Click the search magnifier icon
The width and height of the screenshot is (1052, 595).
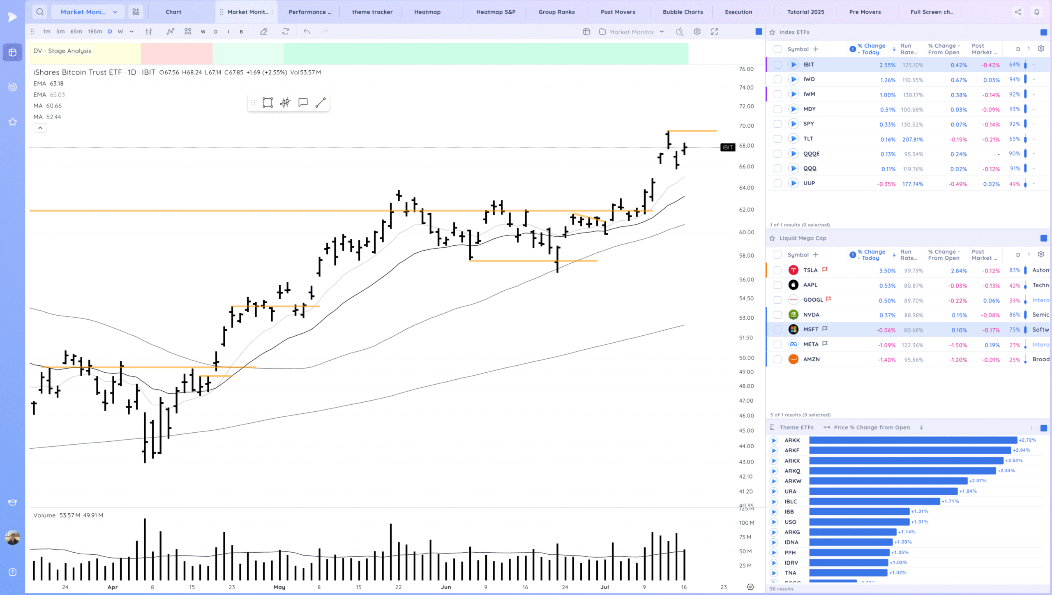tap(40, 12)
